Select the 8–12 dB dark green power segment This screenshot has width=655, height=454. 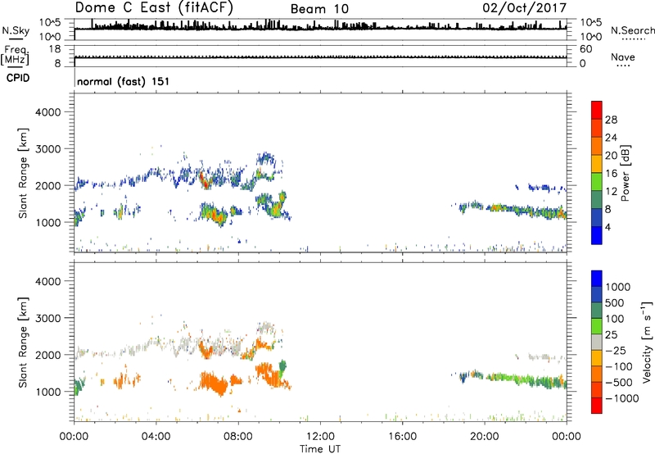point(597,200)
